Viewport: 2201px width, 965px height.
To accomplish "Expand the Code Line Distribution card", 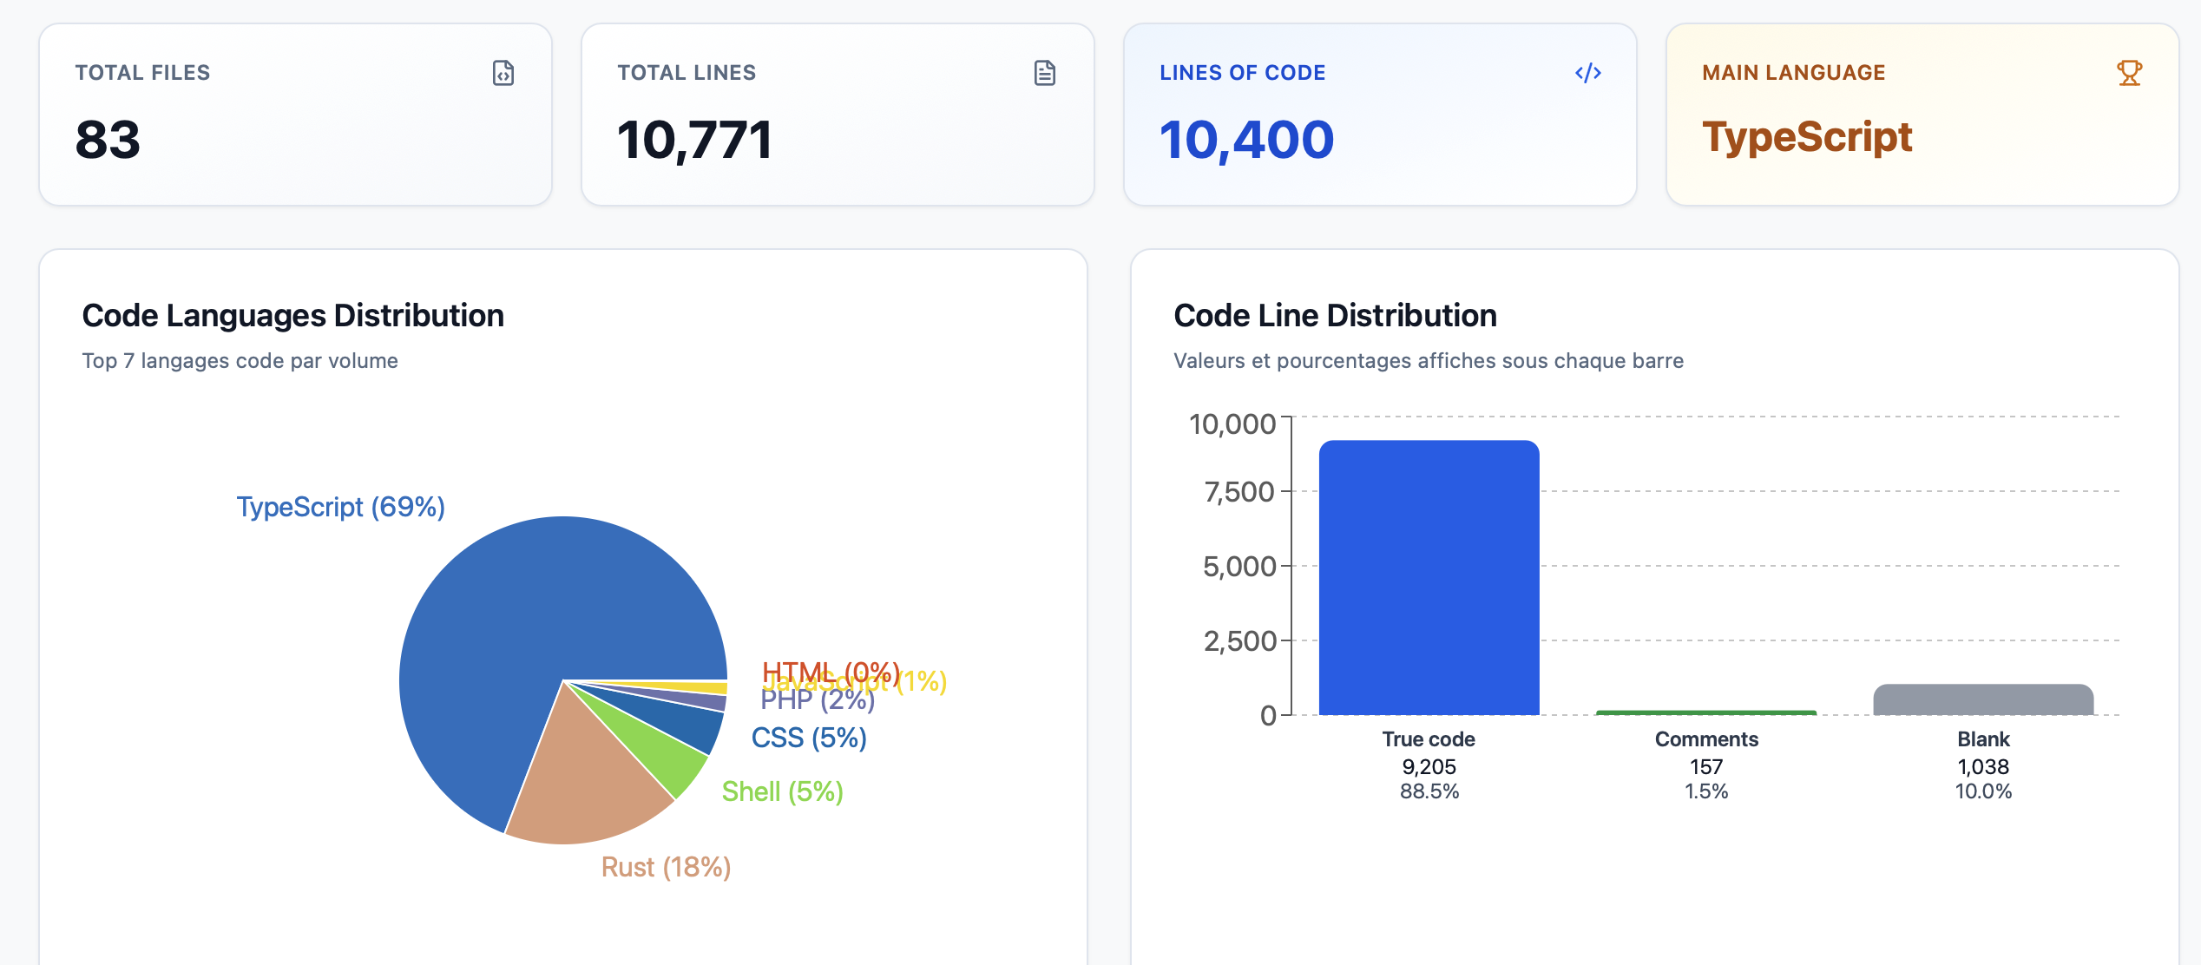I will [x=1335, y=315].
